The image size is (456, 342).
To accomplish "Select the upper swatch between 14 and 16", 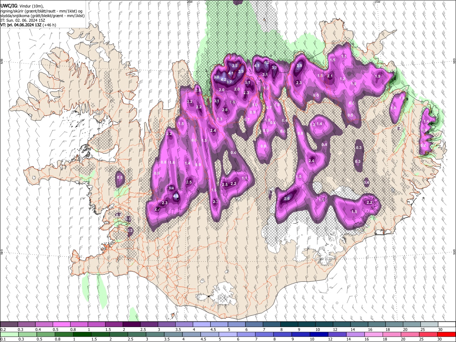I will point(359,324).
